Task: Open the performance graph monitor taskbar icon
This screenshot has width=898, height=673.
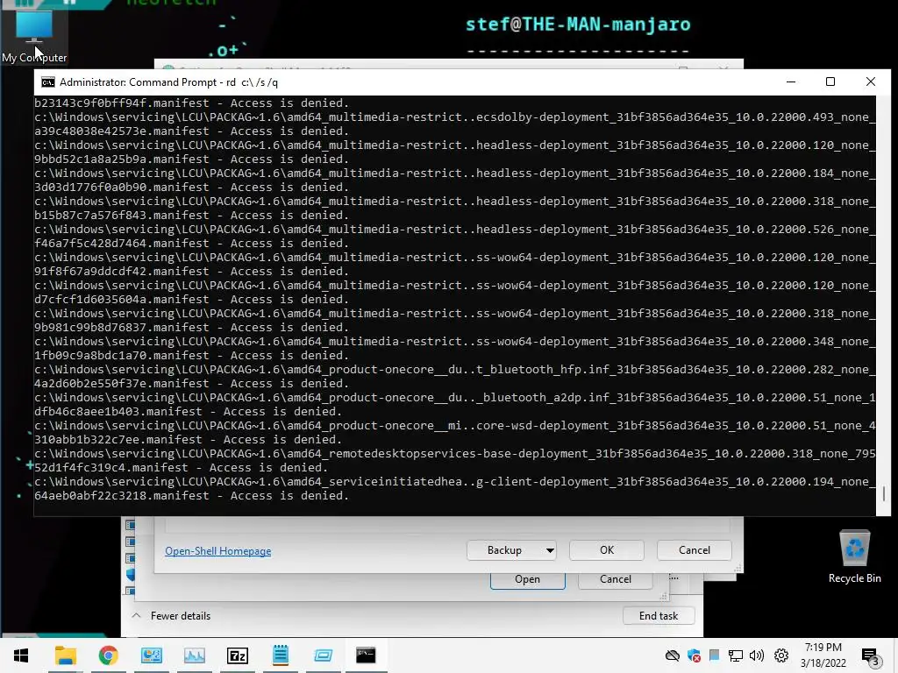Action: coord(194,655)
